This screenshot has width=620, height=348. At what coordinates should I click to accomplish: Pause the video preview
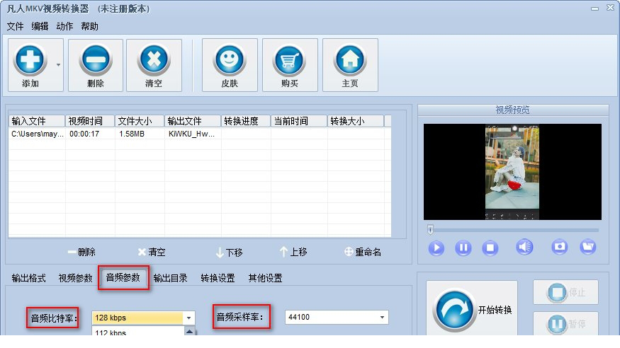tap(463, 248)
